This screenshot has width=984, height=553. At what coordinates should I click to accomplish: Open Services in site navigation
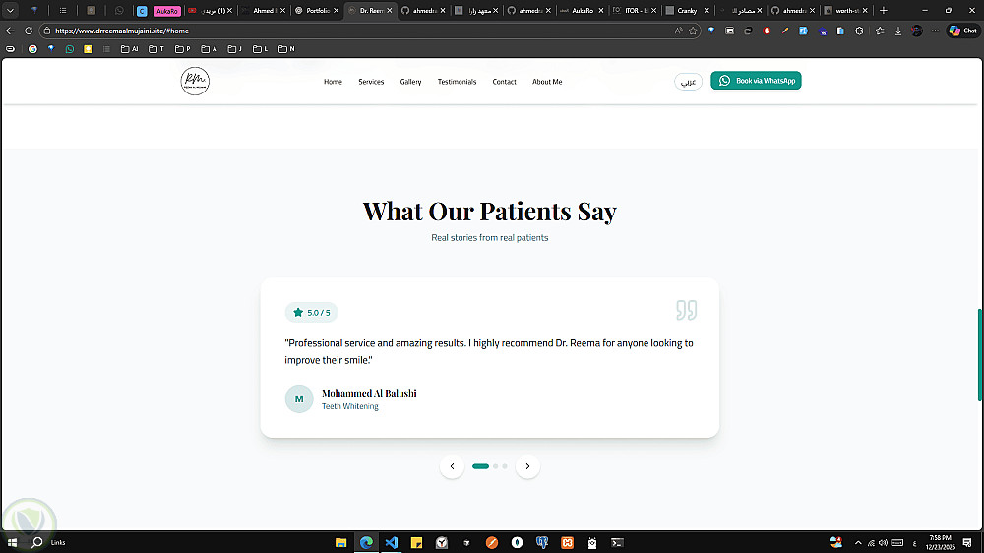point(371,82)
